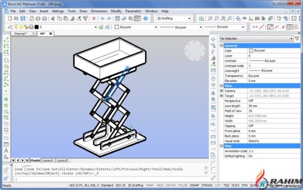The image size is (303, 190).
Task: Click the Array grid icon in modify toolbar
Action: (213, 107)
